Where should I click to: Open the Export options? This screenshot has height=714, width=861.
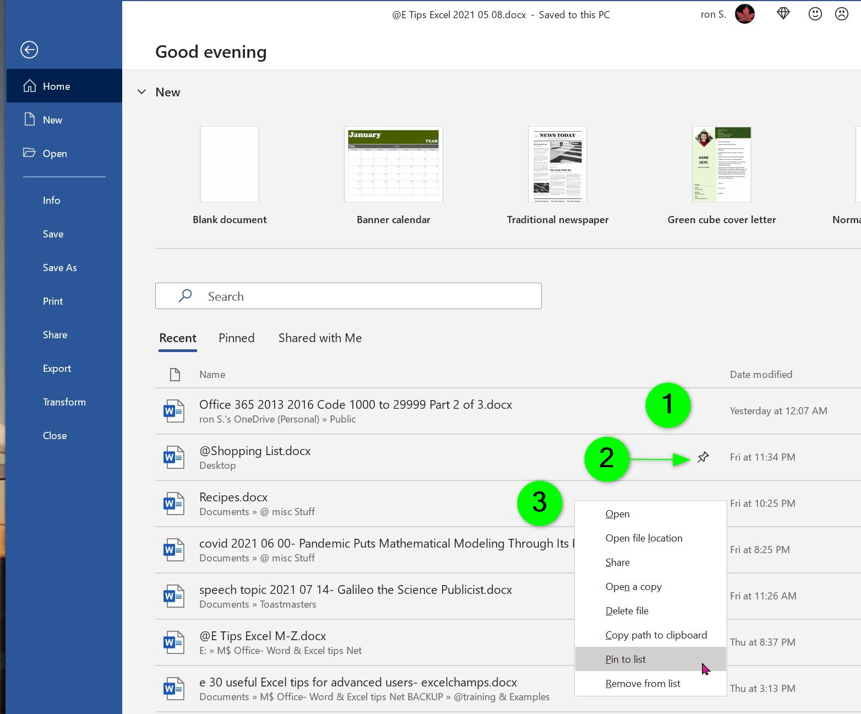pos(64,368)
